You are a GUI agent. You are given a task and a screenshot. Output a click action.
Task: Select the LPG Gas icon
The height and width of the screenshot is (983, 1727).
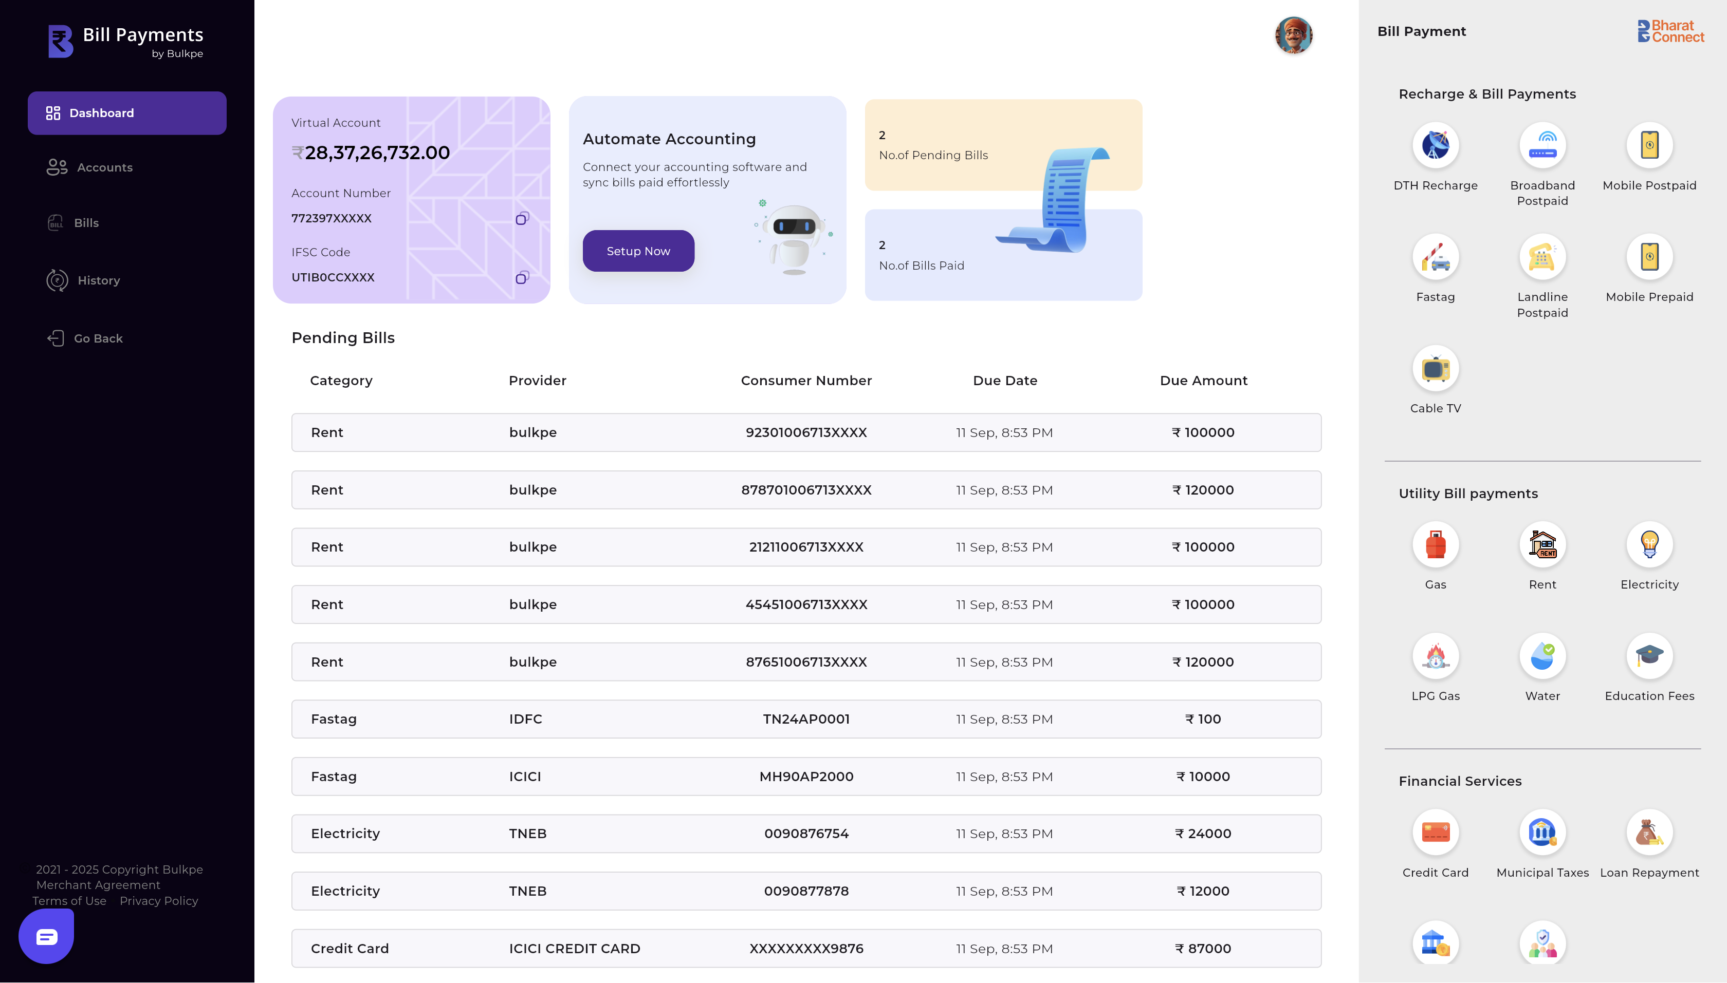[x=1435, y=655]
